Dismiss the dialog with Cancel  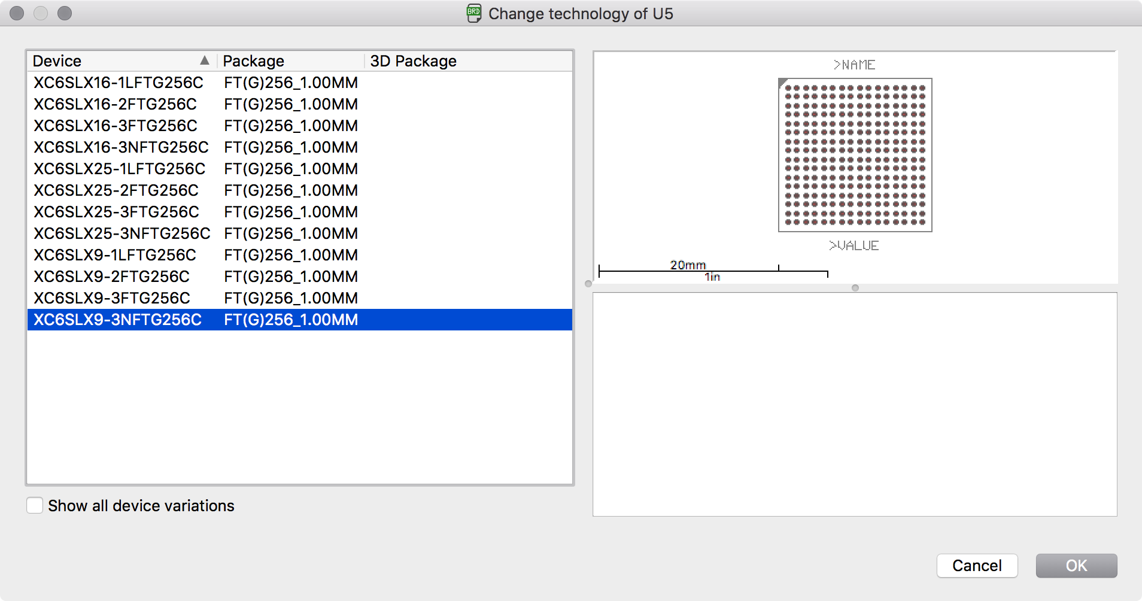coord(977,565)
